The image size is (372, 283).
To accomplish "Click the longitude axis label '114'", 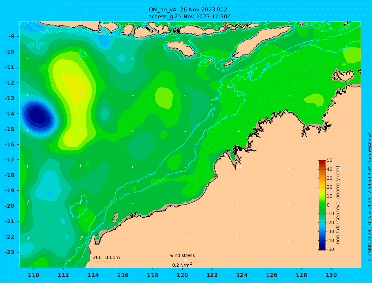I will pyautogui.click(x=93, y=275).
